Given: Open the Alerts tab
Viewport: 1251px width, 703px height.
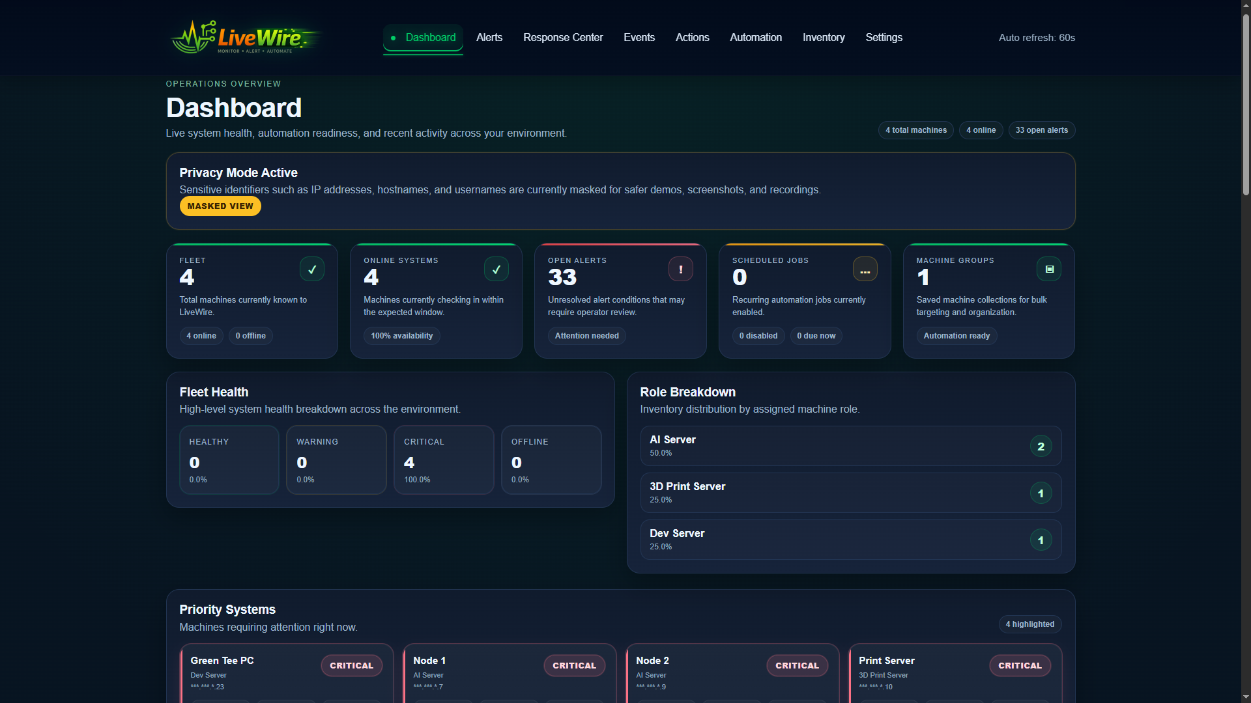Looking at the screenshot, I should pyautogui.click(x=489, y=38).
